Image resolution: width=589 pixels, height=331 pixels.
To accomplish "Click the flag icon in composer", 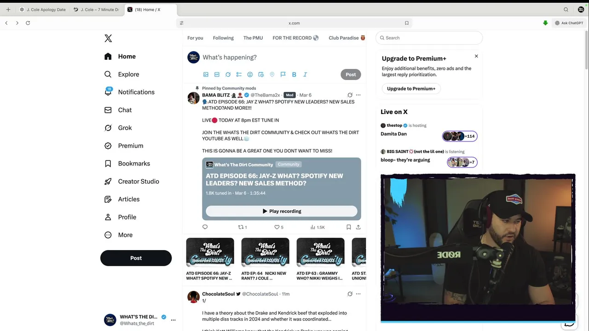I will [x=283, y=74].
